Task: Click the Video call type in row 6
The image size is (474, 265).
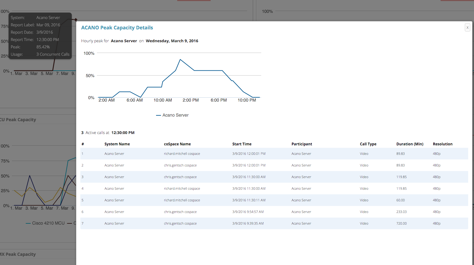Action: click(x=364, y=212)
